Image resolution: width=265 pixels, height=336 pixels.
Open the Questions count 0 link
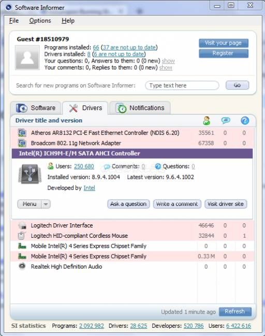click(194, 166)
